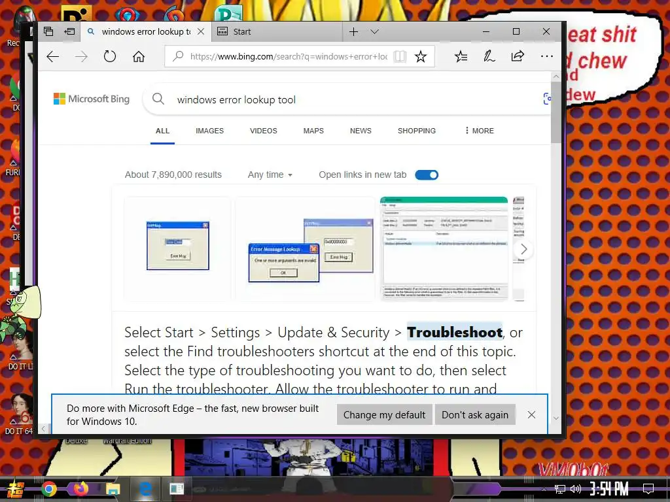Set tabs aside using the Edge icon

(x=69, y=31)
